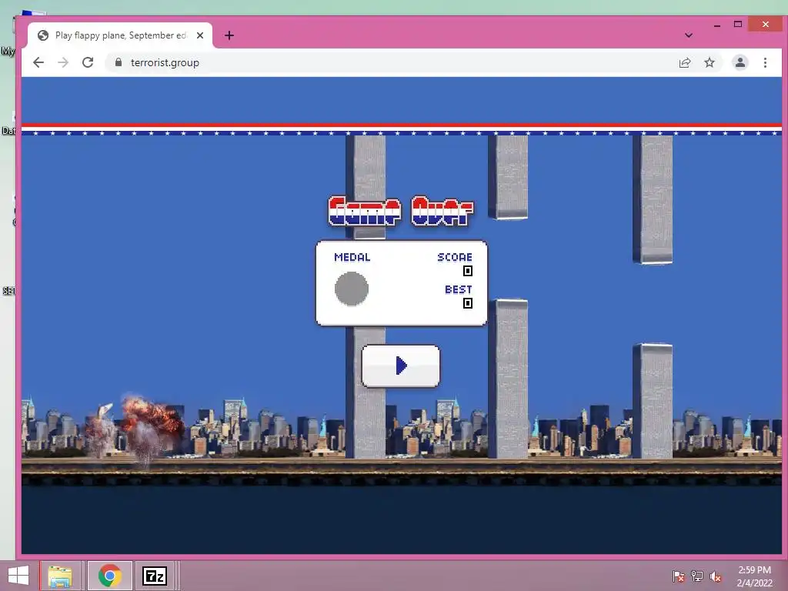The width and height of the screenshot is (788, 591).
Task: Switch to Chrome in the taskbar
Action: [x=109, y=576]
